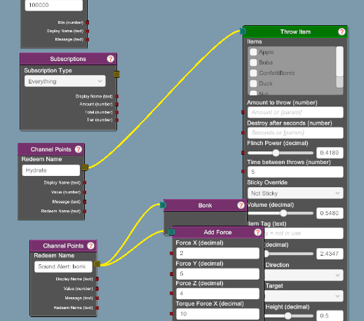
Task: Click the Flinch Power value box 0.4189
Action: point(330,153)
